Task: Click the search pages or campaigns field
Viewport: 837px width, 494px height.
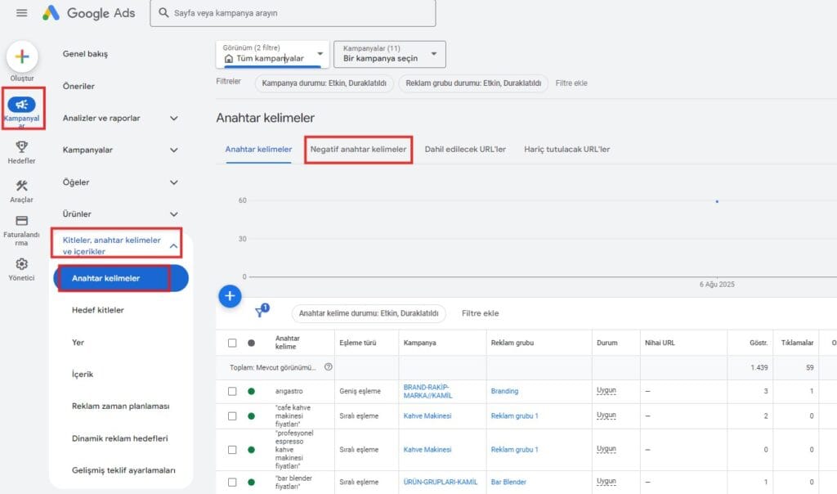Action: 293,13
